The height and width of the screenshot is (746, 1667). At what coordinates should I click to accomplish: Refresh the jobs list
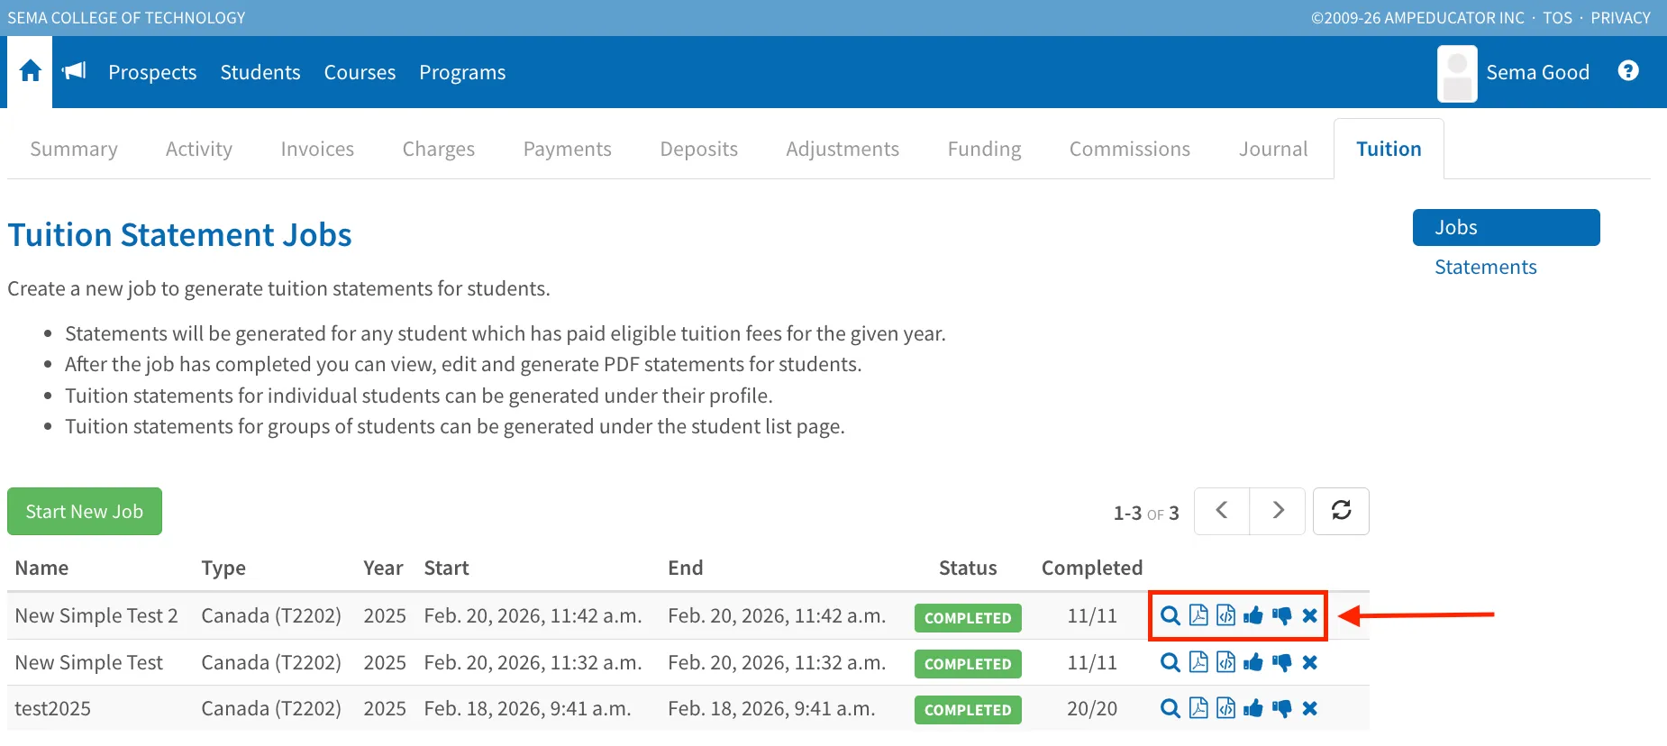(1341, 511)
